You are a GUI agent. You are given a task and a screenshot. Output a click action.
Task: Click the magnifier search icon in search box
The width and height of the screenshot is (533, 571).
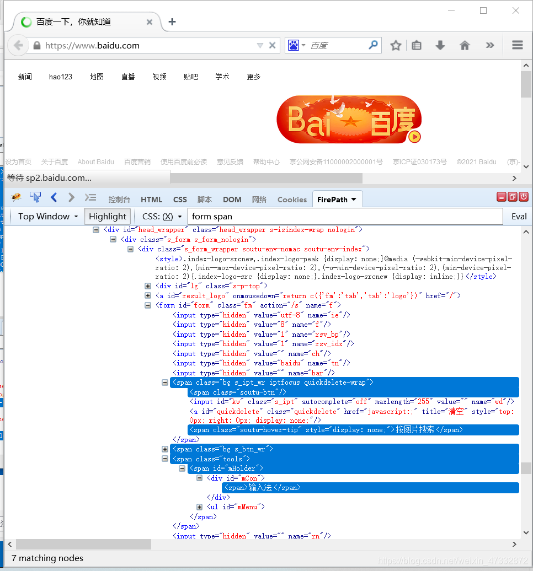pyautogui.click(x=373, y=45)
